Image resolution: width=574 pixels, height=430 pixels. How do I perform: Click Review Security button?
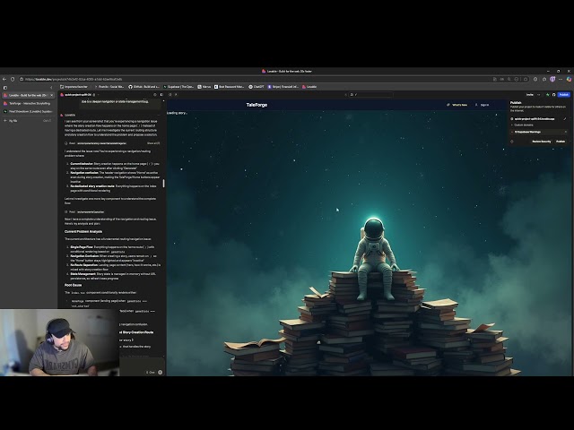[x=542, y=142]
